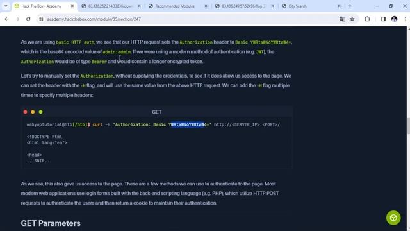This screenshot has width=410, height=231.
Task: View site information icon in address bar
Action: click(x=41, y=19)
